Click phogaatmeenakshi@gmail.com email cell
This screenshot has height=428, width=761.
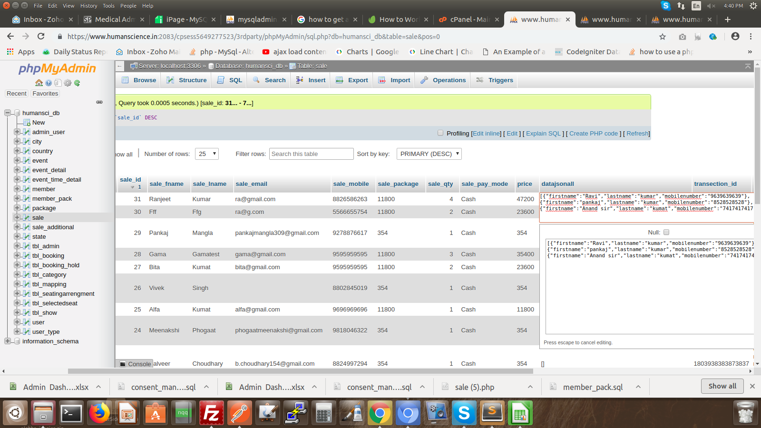point(279,331)
